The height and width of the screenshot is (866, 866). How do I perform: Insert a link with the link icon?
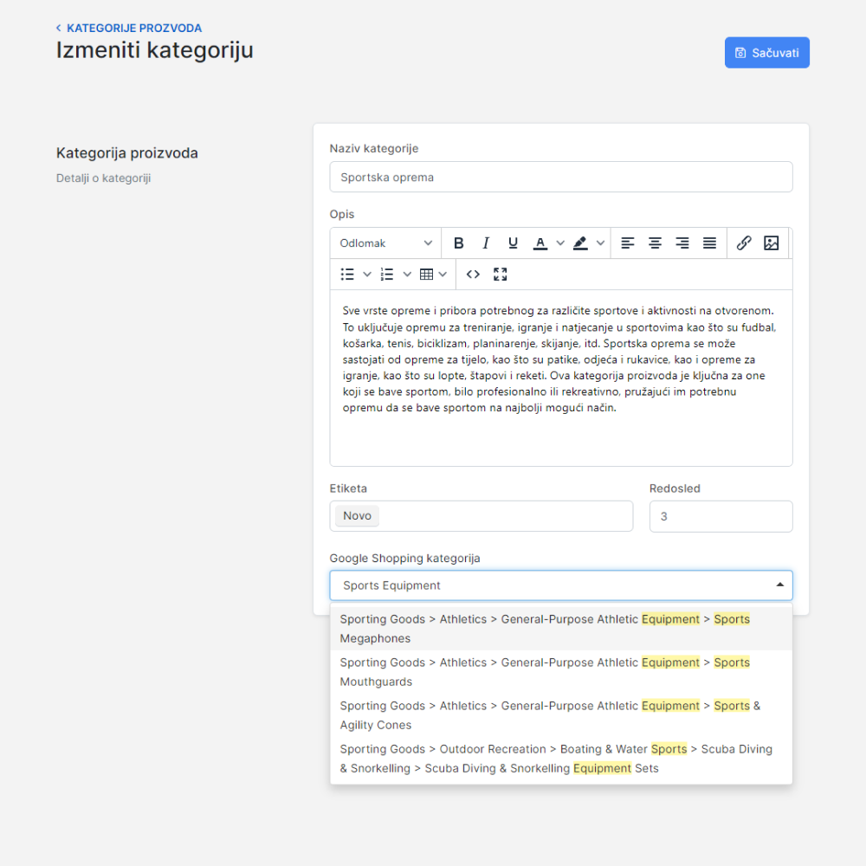point(744,243)
